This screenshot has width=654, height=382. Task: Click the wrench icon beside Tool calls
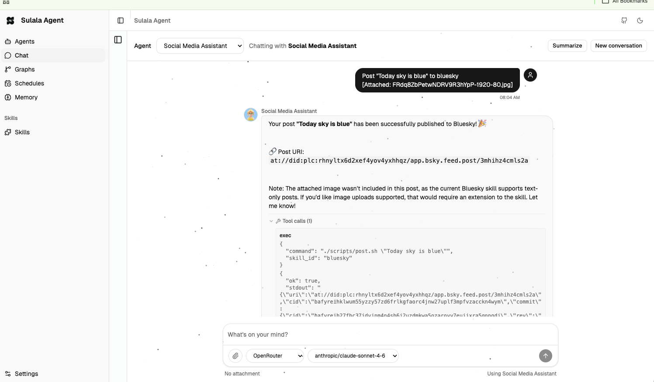278,221
